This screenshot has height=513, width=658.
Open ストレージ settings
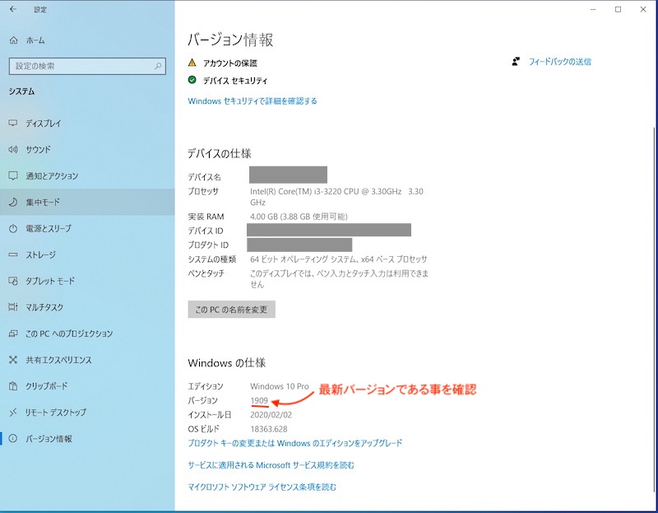pyautogui.click(x=40, y=254)
